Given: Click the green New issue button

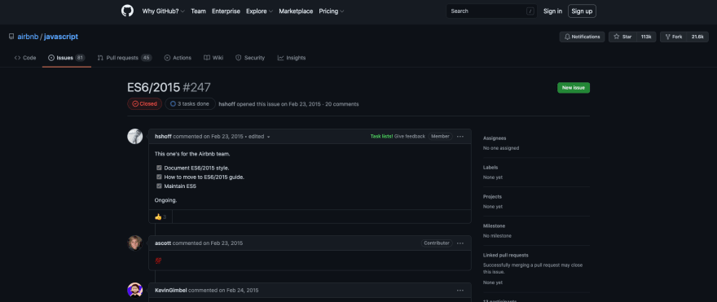Looking at the screenshot, I should tap(574, 88).
